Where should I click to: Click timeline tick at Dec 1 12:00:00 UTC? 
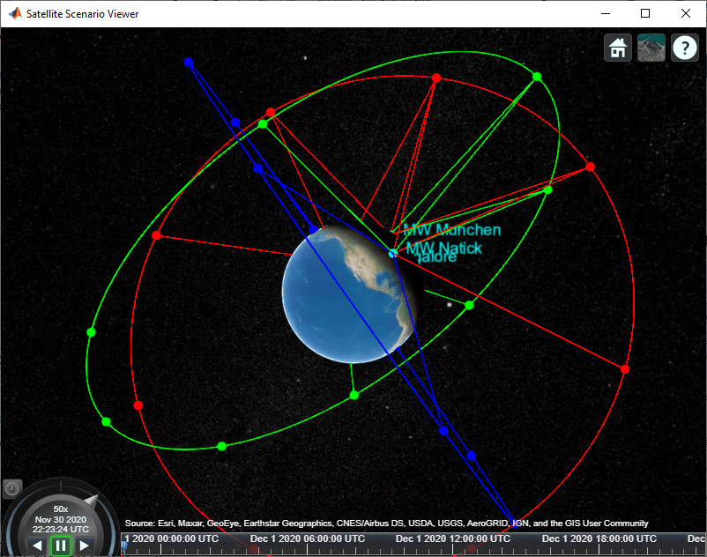[453, 549]
